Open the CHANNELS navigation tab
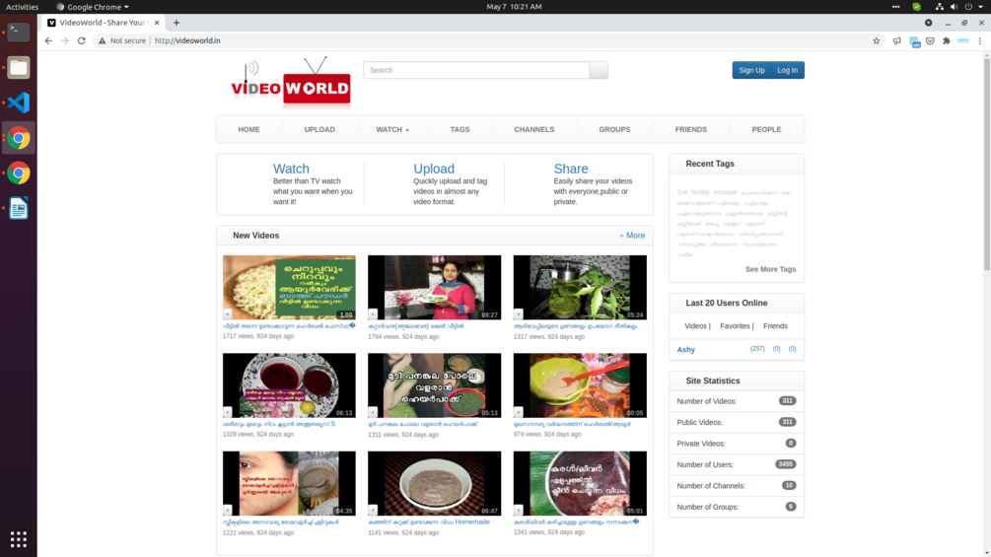 coord(534,129)
